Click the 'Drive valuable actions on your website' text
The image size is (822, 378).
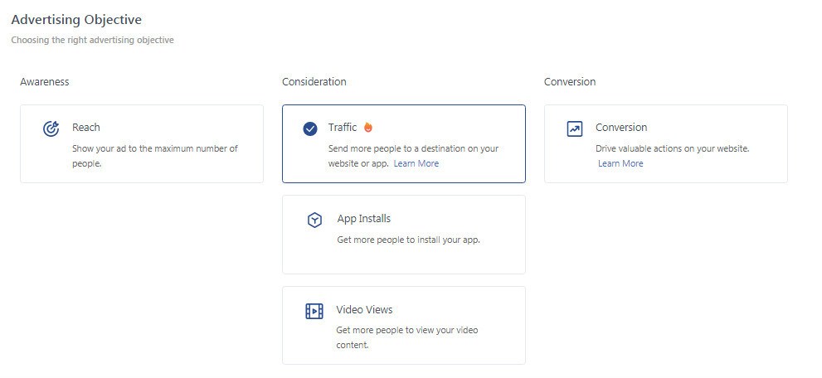673,148
